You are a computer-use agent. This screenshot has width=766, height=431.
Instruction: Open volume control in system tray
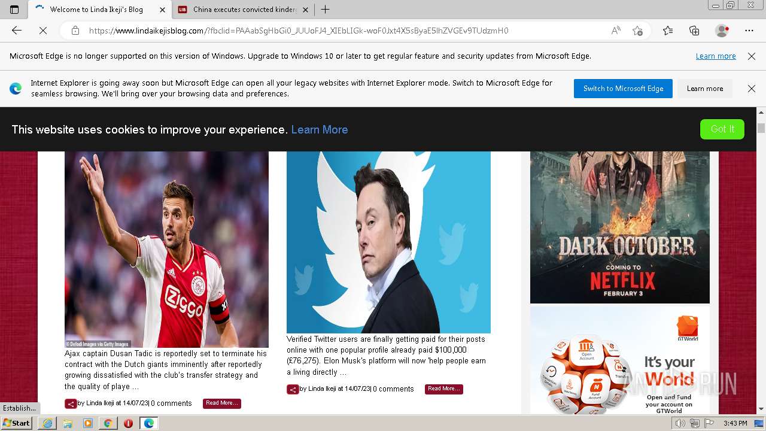click(680, 423)
